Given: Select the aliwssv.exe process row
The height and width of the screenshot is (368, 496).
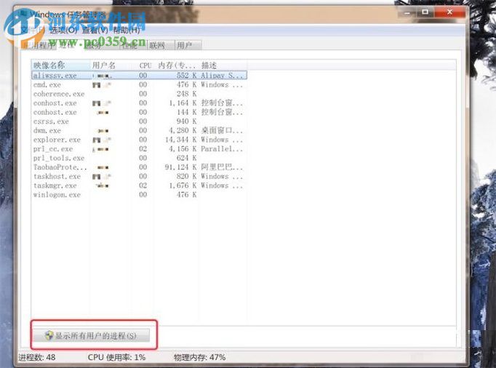Looking at the screenshot, I should [139, 76].
